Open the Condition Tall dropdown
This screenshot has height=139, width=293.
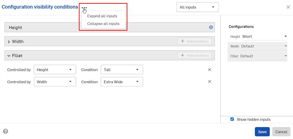(x=122, y=70)
